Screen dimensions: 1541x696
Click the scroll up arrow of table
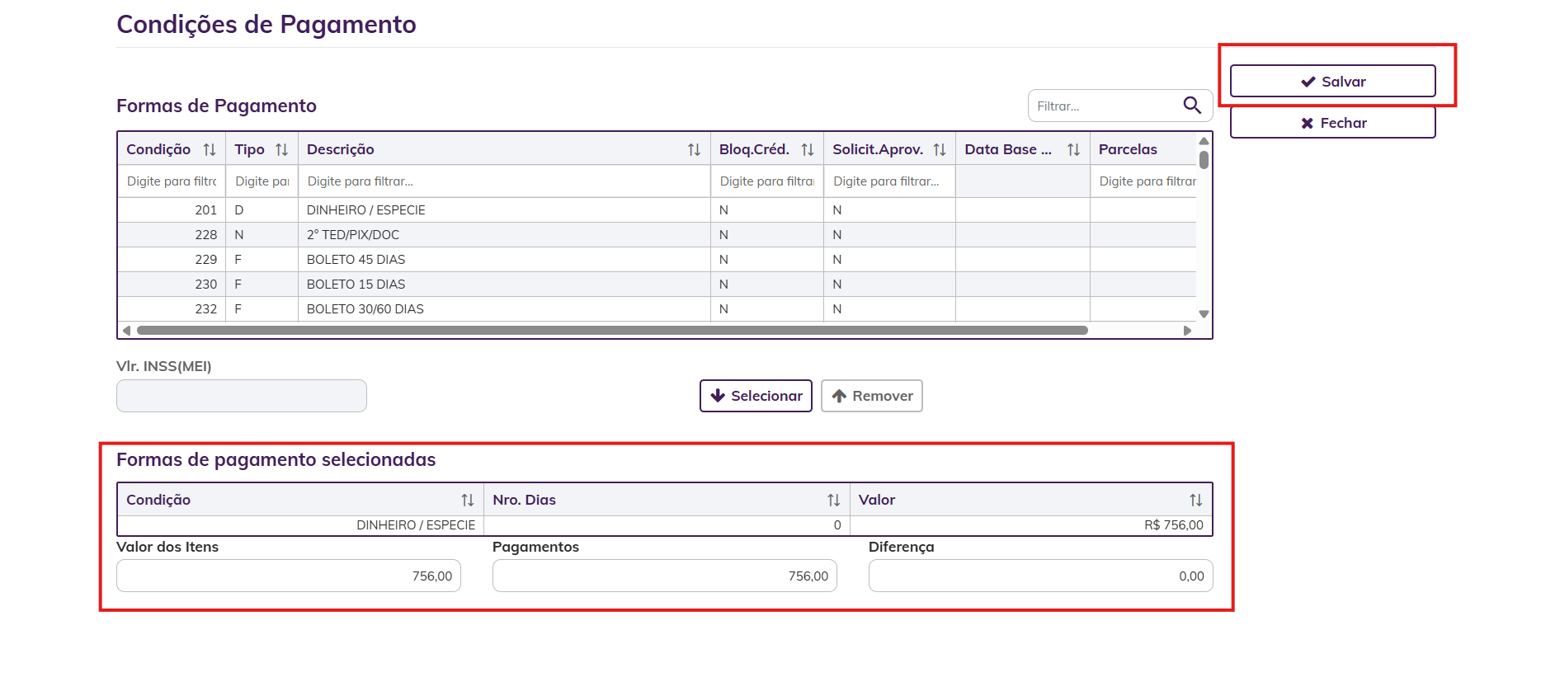point(1204,141)
